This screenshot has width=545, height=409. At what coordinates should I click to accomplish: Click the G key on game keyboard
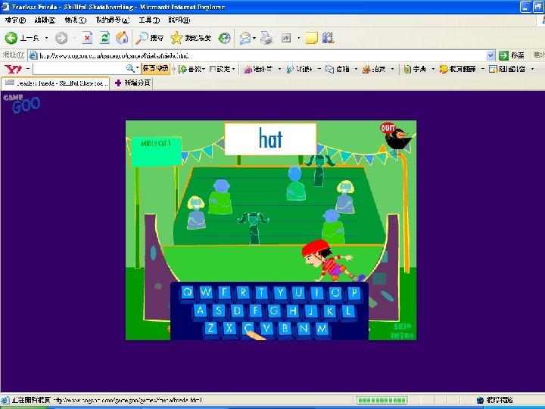click(x=274, y=311)
